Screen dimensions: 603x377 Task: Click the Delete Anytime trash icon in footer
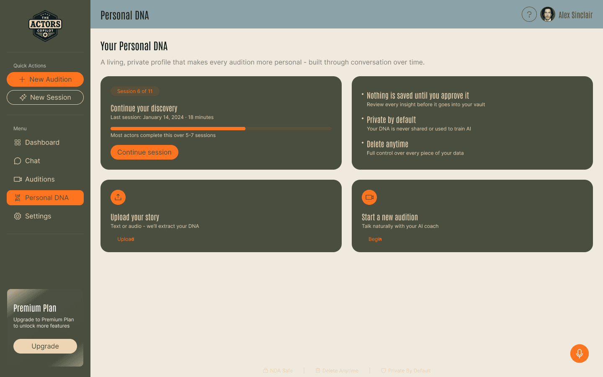pyautogui.click(x=318, y=371)
